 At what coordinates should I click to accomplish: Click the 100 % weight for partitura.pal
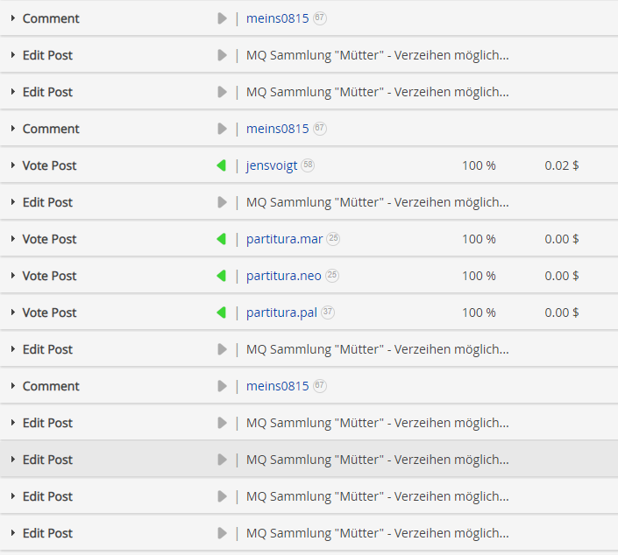[479, 313]
